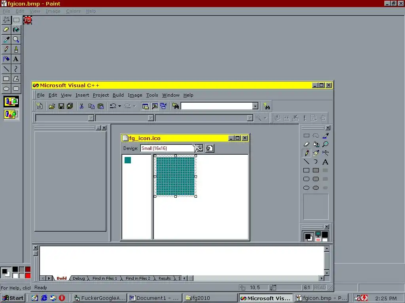The width and height of the screenshot is (405, 303).
Task: Open the Find combo box dropdown arrow
Action: pyautogui.click(x=255, y=106)
